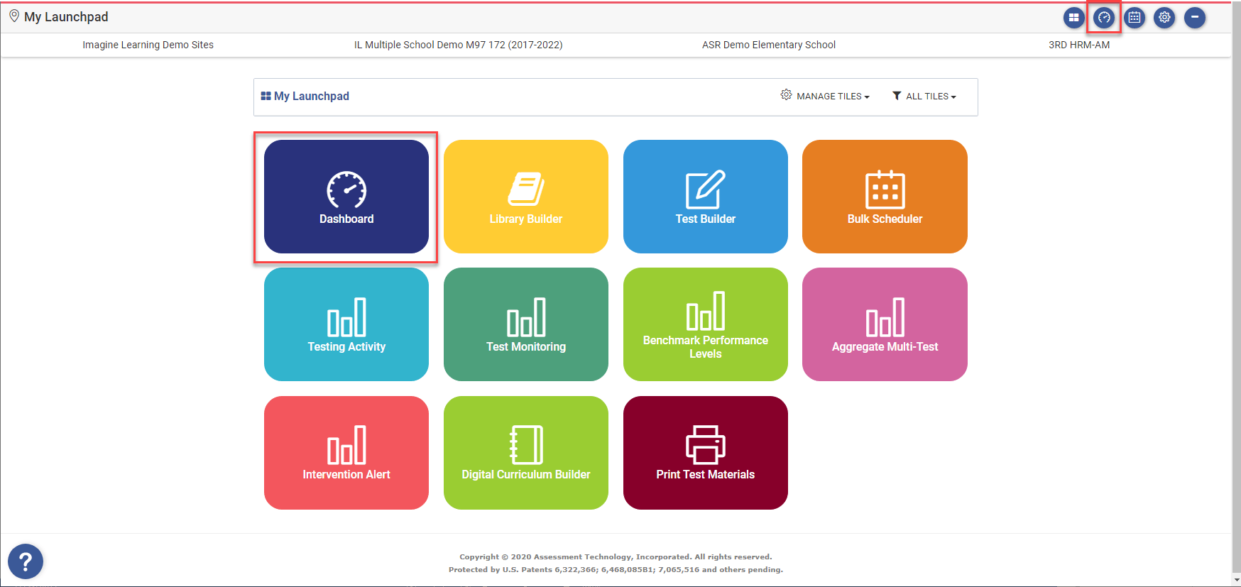The image size is (1241, 587).
Task: Expand the All Tiles filter dropdown
Action: tap(924, 96)
